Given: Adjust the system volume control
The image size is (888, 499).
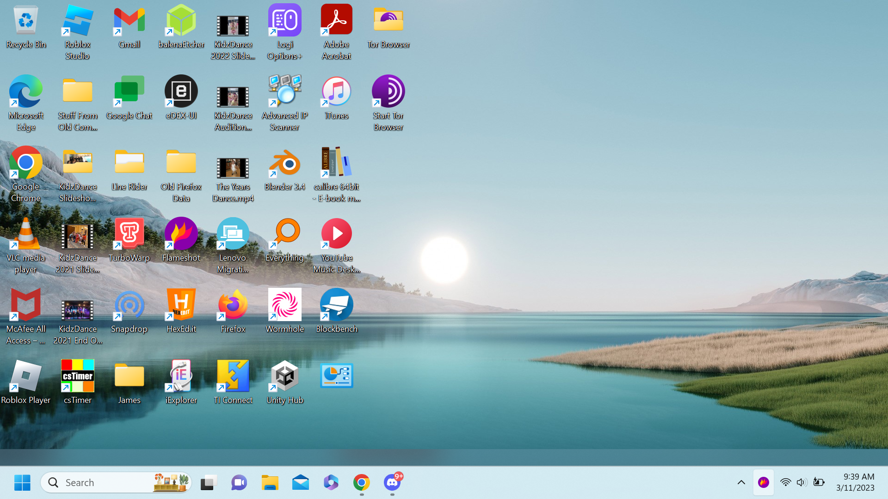Looking at the screenshot, I should tap(802, 482).
